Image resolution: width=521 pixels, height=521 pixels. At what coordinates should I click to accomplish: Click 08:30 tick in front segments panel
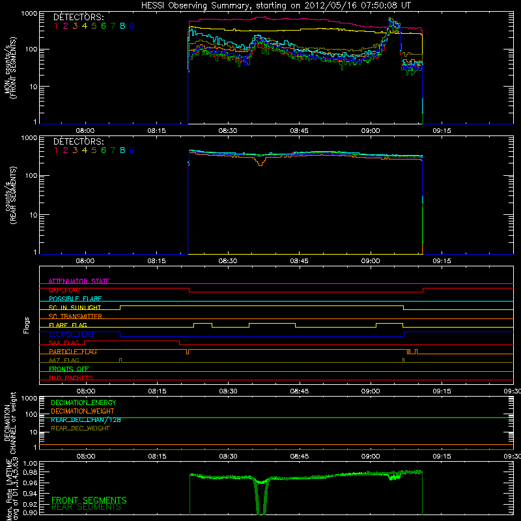click(227, 131)
